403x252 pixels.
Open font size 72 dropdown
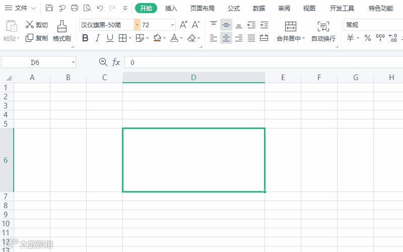pyautogui.click(x=172, y=25)
